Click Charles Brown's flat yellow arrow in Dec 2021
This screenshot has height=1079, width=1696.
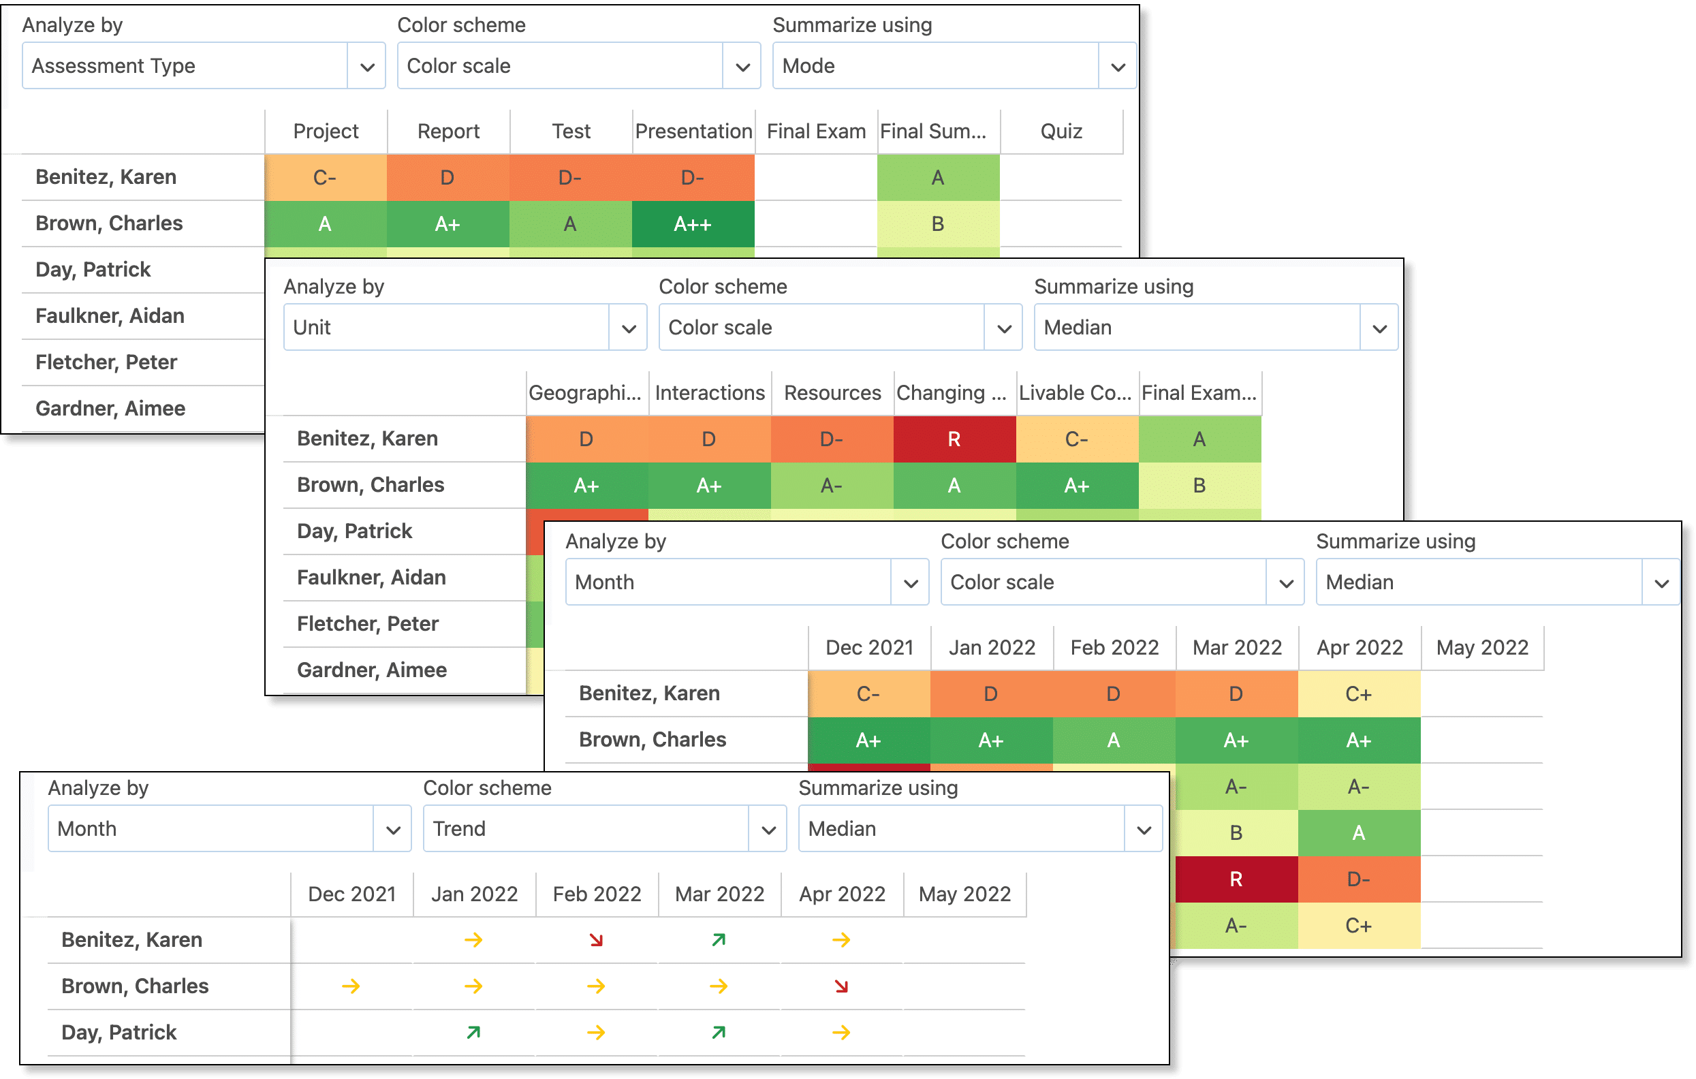pyautogui.click(x=351, y=986)
